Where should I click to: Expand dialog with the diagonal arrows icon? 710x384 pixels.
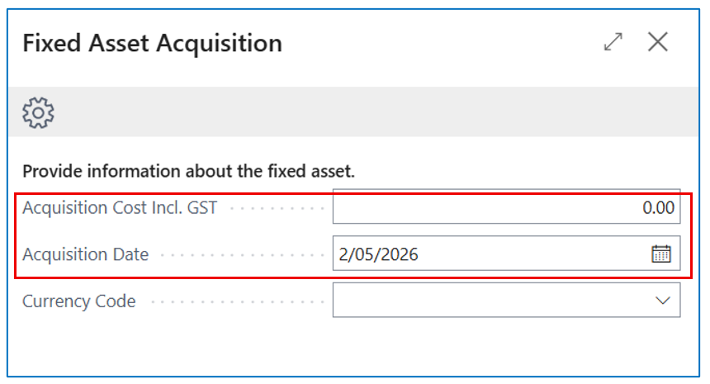pyautogui.click(x=613, y=42)
